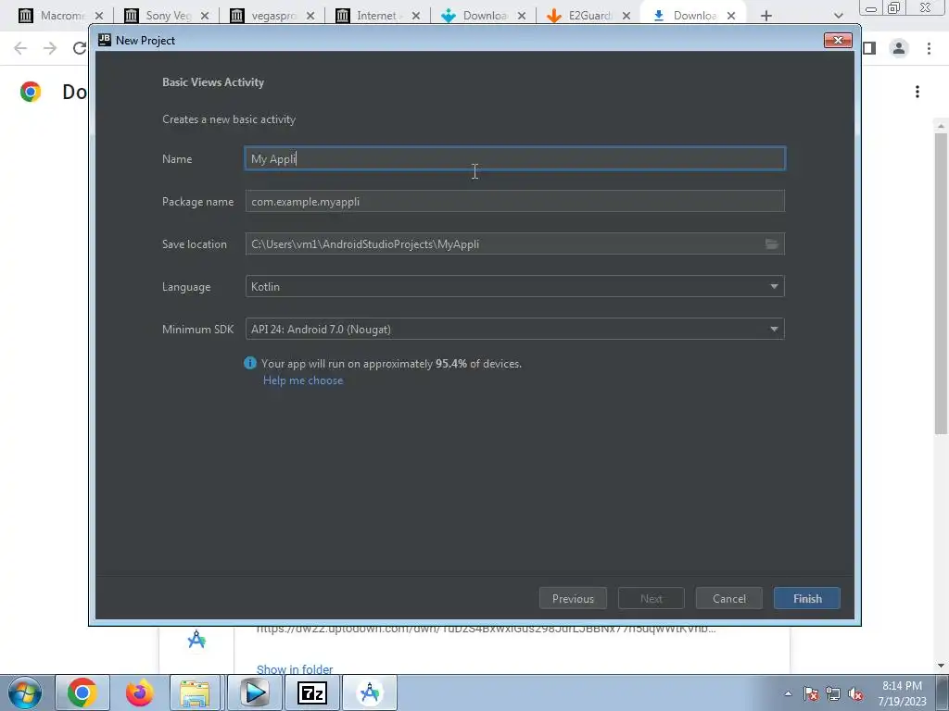Screen dimensions: 949x711
Task: Click the Android Studio taskbar icon
Action: click(370, 692)
